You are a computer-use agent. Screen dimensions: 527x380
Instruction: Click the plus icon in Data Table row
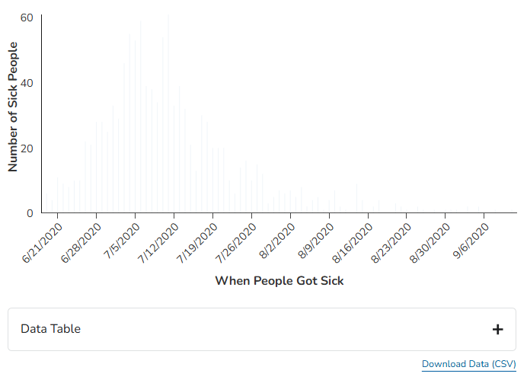497,329
